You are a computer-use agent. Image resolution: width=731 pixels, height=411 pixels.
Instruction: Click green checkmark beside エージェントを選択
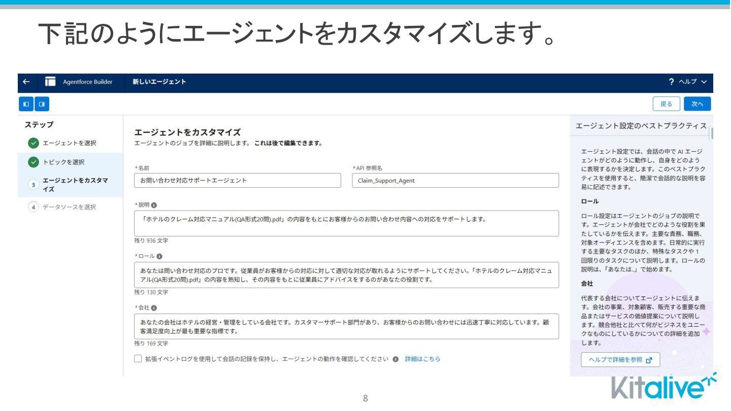tap(34, 143)
